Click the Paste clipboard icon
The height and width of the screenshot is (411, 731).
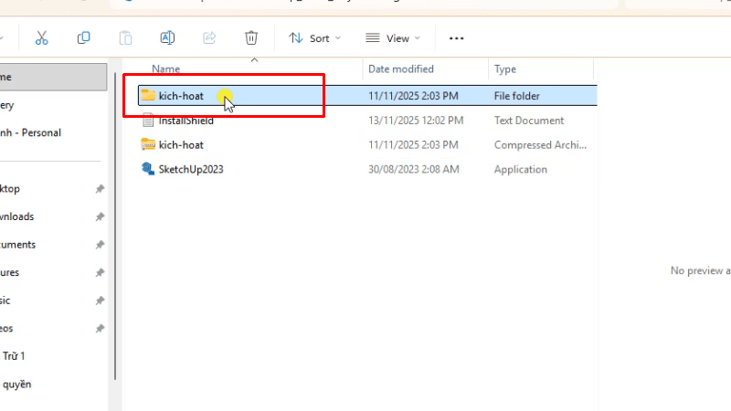(x=125, y=38)
